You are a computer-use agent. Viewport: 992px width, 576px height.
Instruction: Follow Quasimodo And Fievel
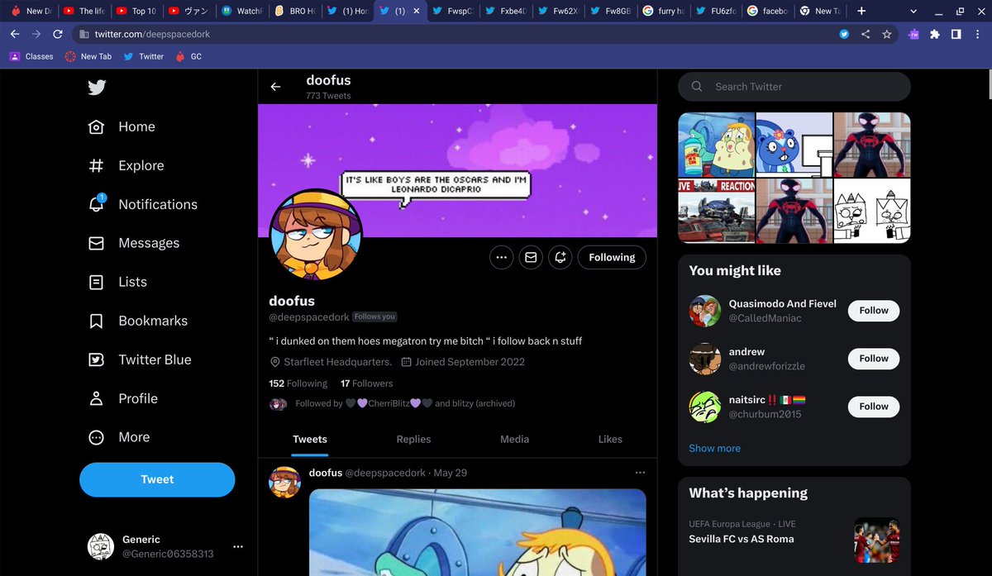pyautogui.click(x=874, y=311)
